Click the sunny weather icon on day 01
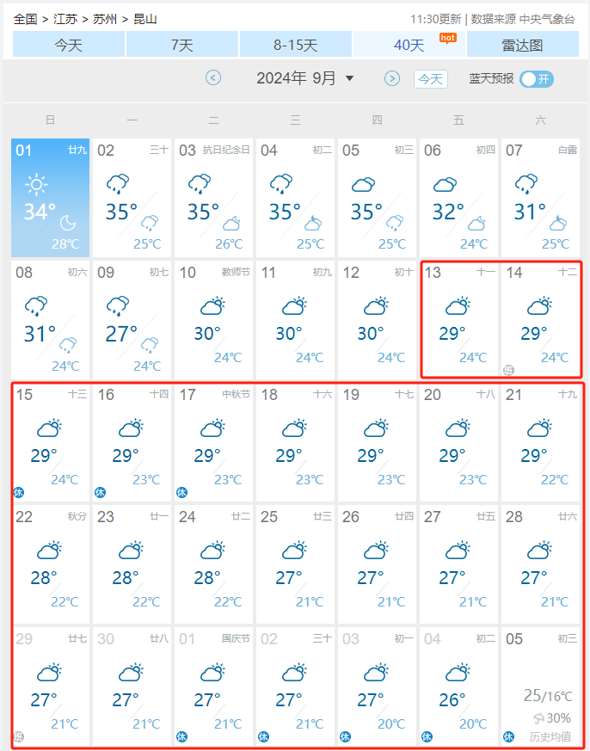 (36, 183)
